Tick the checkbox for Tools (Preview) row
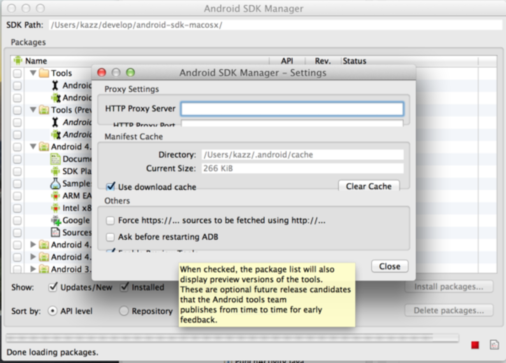This screenshot has height=363, width=506. click(17, 110)
